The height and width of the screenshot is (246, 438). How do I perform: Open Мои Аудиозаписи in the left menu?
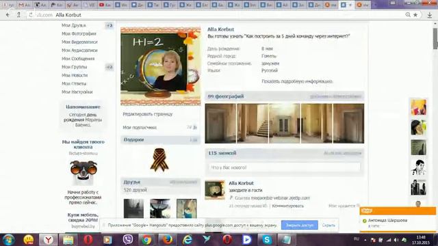(79, 51)
